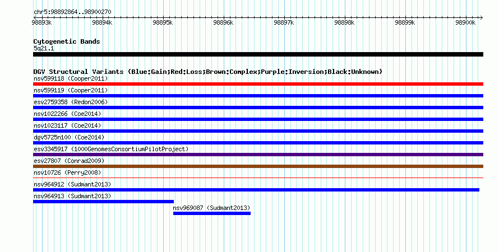This screenshot has height=252, width=499.
Task: Click the Cytogenetic Bands track title
Action: [x=67, y=41]
